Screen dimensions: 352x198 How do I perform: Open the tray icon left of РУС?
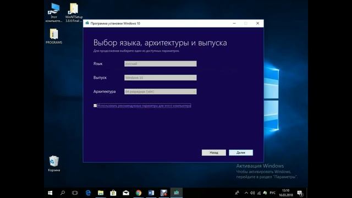click(x=265, y=193)
